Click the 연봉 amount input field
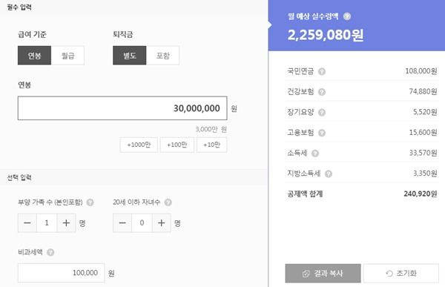The height and width of the screenshot is (287, 445). (x=122, y=108)
